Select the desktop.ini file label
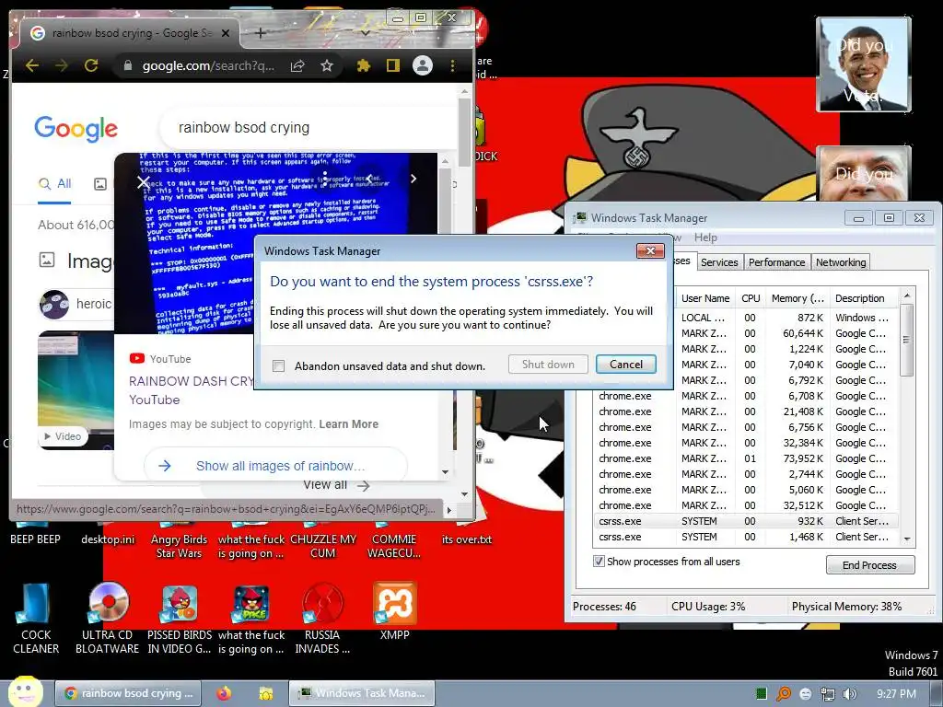Viewport: 943px width, 707px height. coord(108,539)
